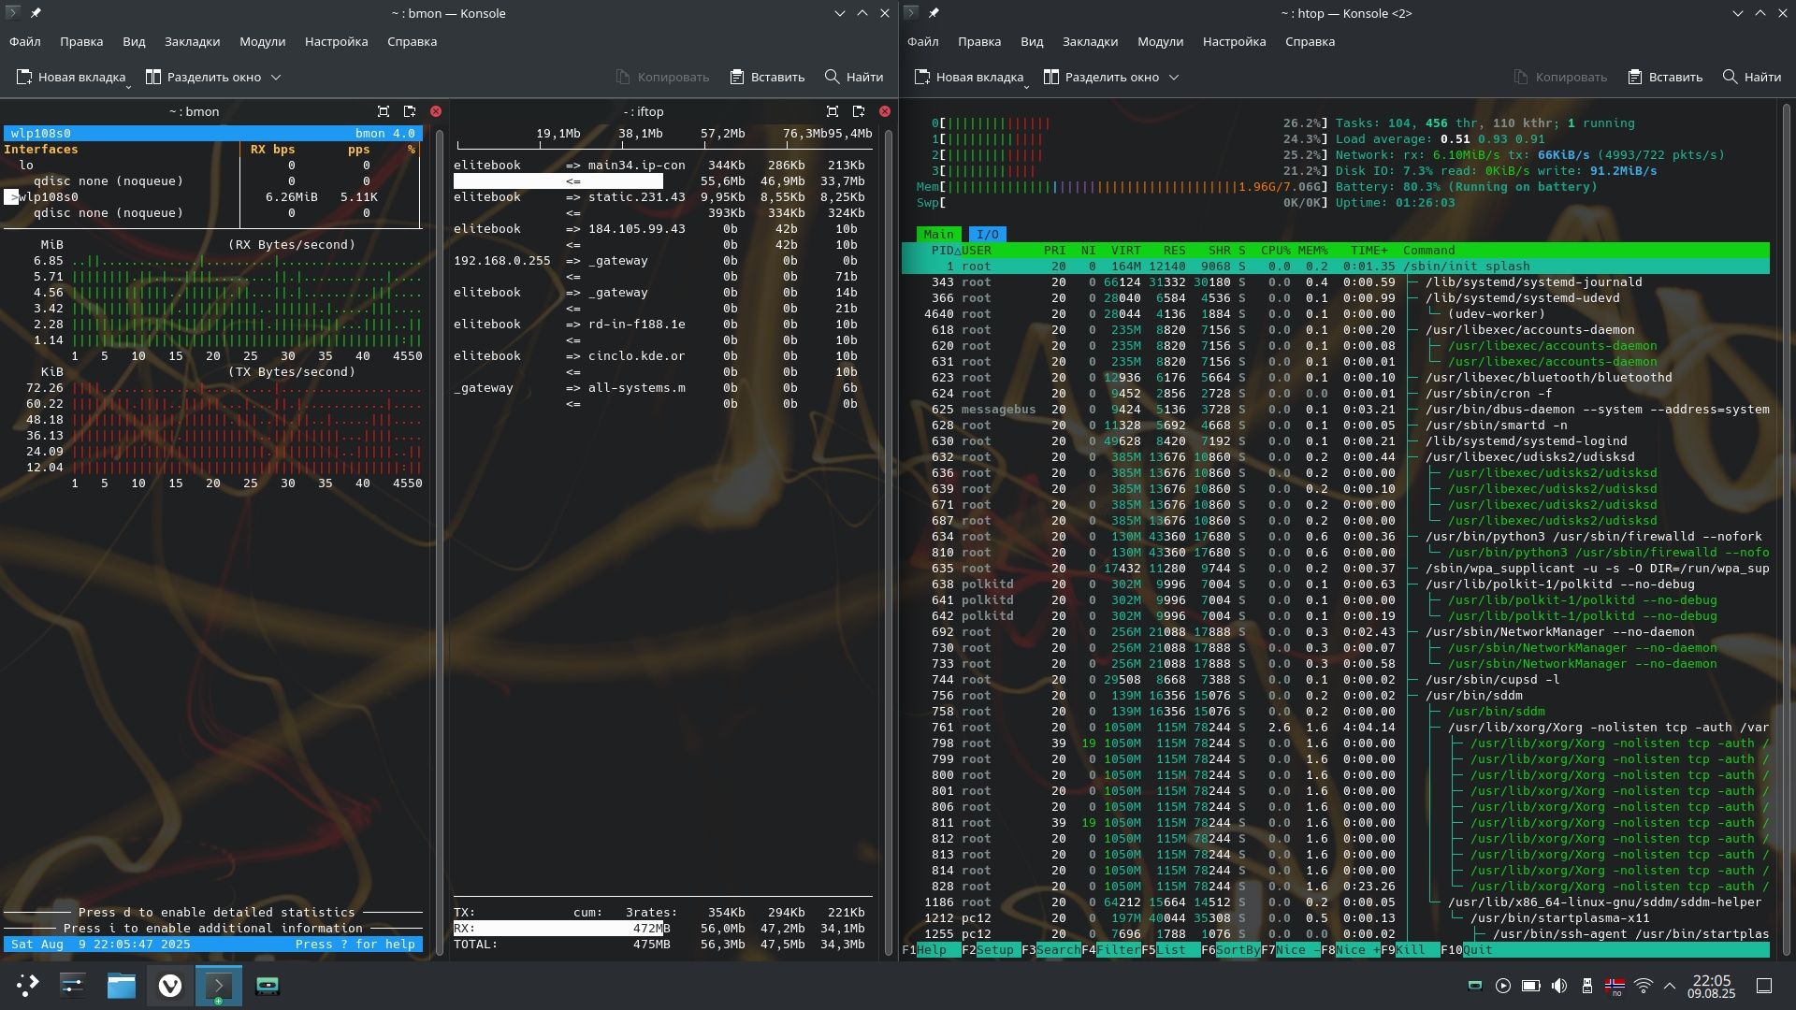
Task: Open Модули menu in htop Konsole
Action: click(x=1160, y=41)
